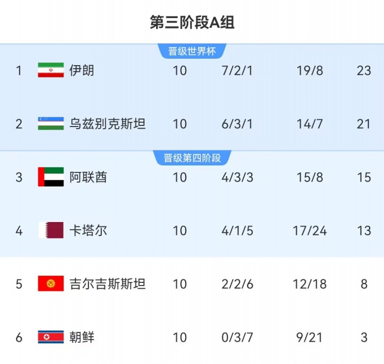Click Uzbekistan's 14/7 goals figure
This screenshot has height=364, width=384.
click(310, 124)
